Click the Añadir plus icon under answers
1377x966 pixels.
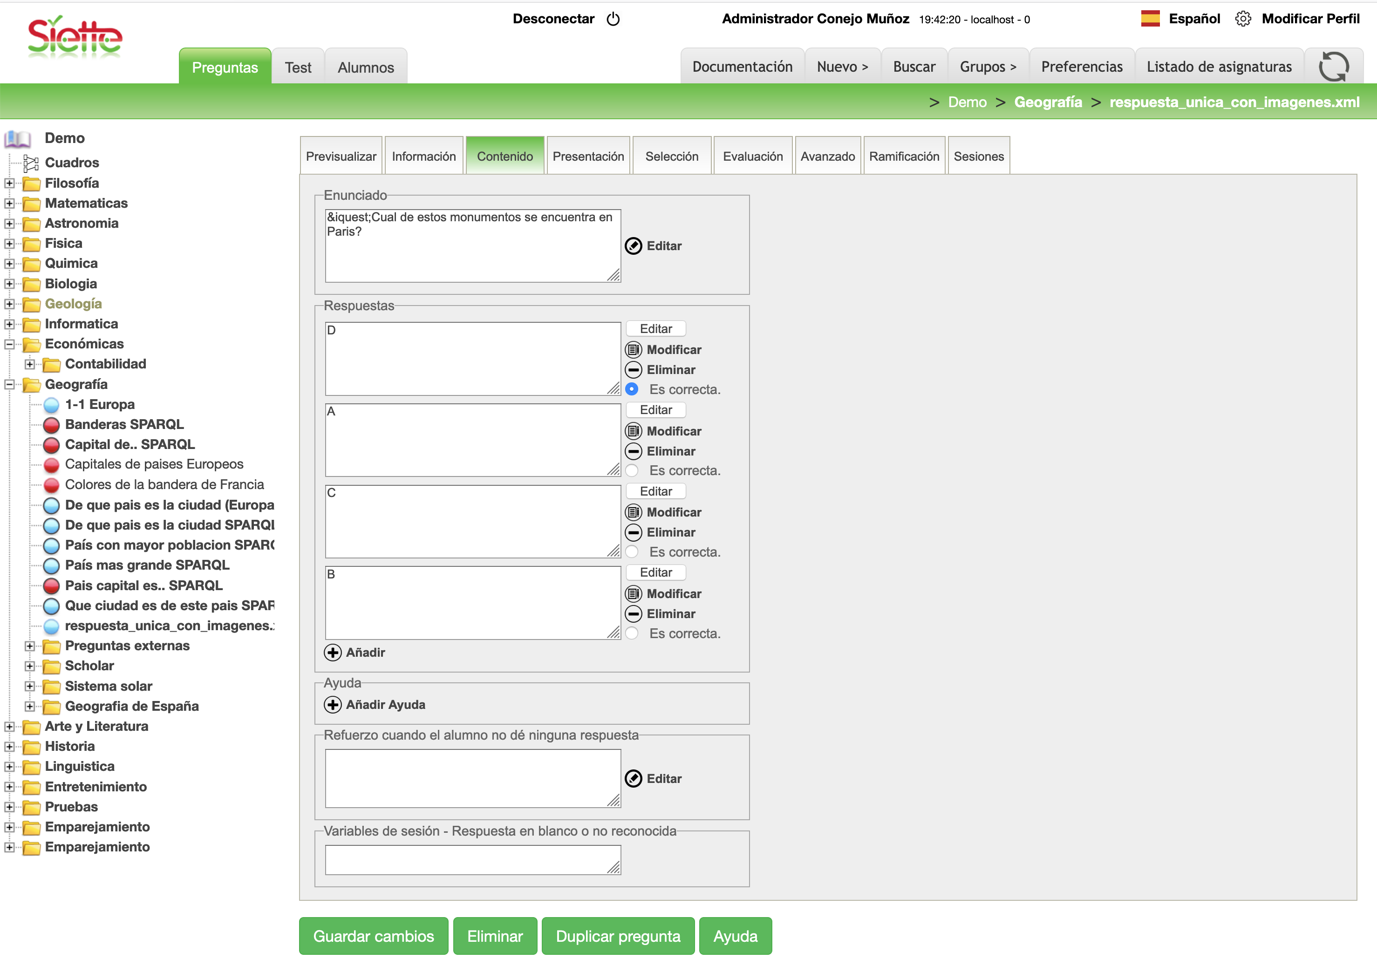333,653
